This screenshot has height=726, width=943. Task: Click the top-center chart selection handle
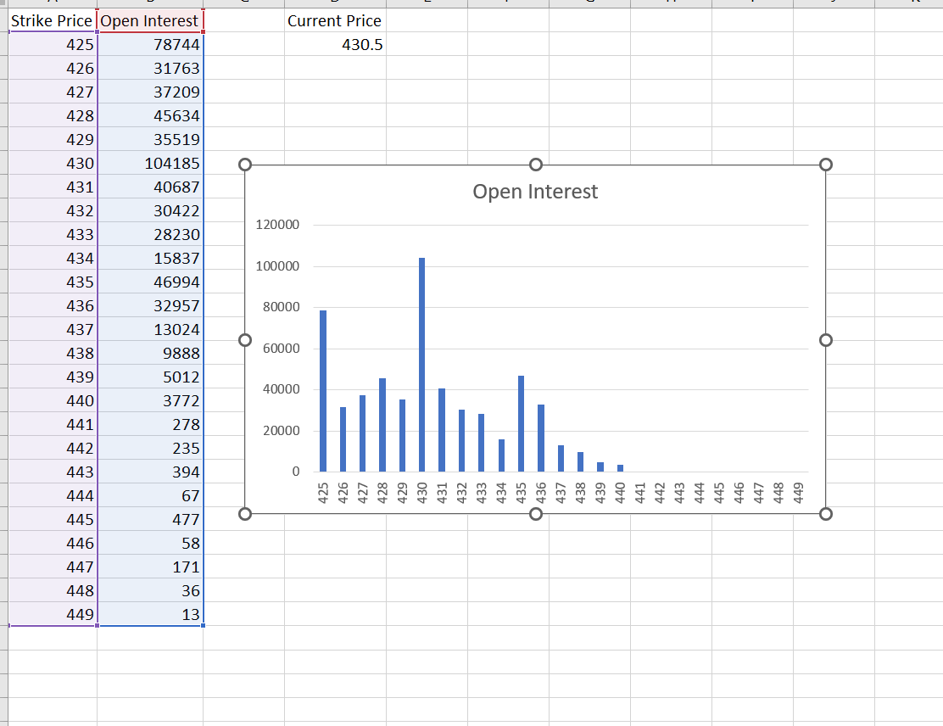536,164
